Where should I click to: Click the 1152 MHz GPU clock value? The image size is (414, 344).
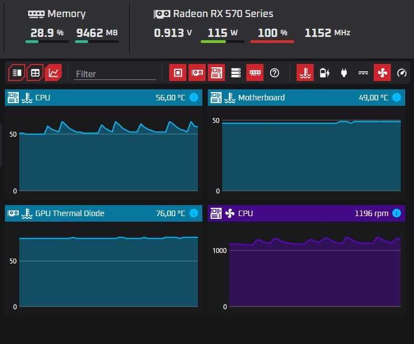[327, 33]
